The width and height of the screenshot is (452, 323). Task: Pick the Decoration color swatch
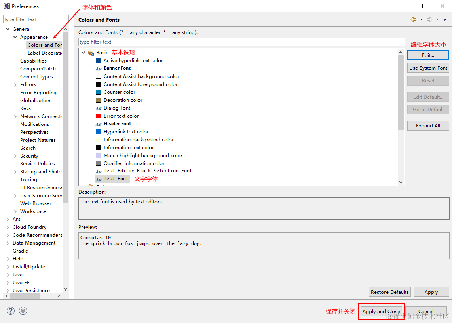click(x=98, y=100)
